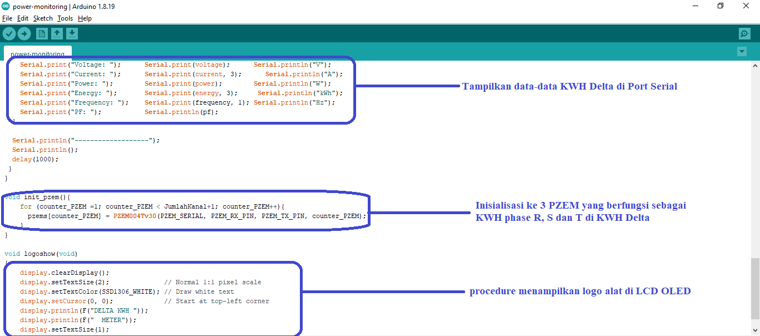Open the Sketch menu

tap(43, 18)
